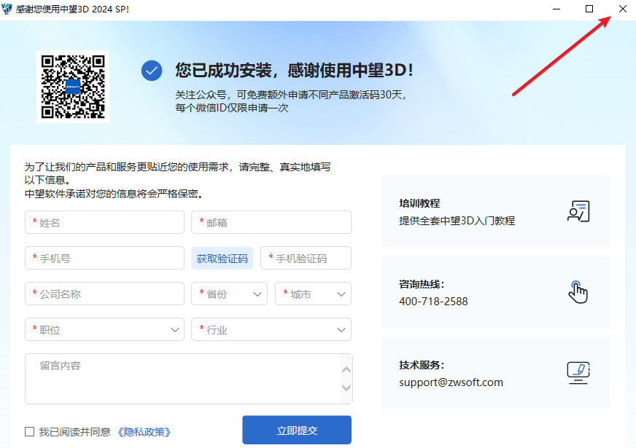
Task: Minimize the ZW3D thank-you window
Action: 556,9
